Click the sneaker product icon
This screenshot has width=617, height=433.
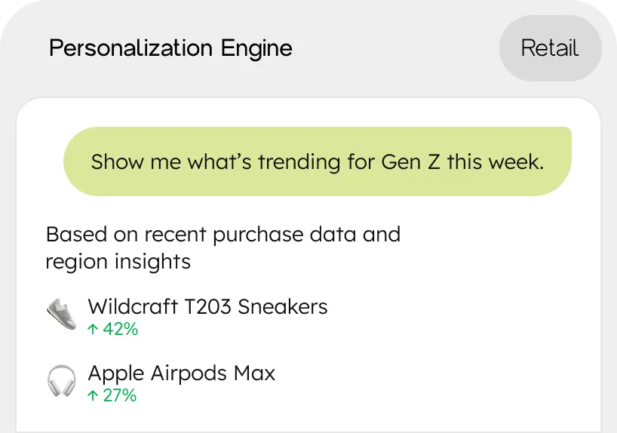tap(61, 313)
